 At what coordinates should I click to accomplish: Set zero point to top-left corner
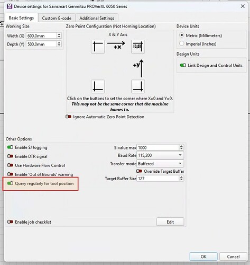click(98, 47)
